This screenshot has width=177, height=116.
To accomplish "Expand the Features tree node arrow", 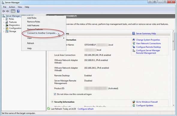I will coord(4,22).
